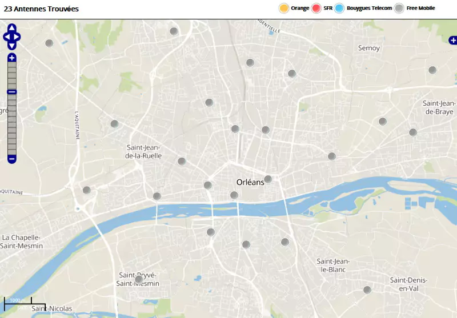Viewport: 457px width, 318px height.
Task: Toggle the Free Mobile operator filter
Action: (399, 8)
